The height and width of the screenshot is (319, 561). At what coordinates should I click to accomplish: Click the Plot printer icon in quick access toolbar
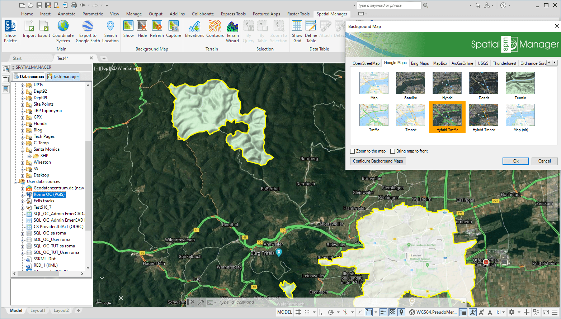click(74, 5)
